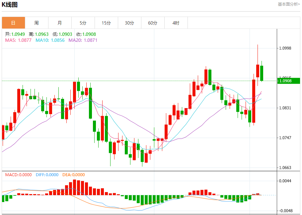302x215 pixels.
Task: Click the MA5: 1.0877 indicator label
Action: coord(18,40)
